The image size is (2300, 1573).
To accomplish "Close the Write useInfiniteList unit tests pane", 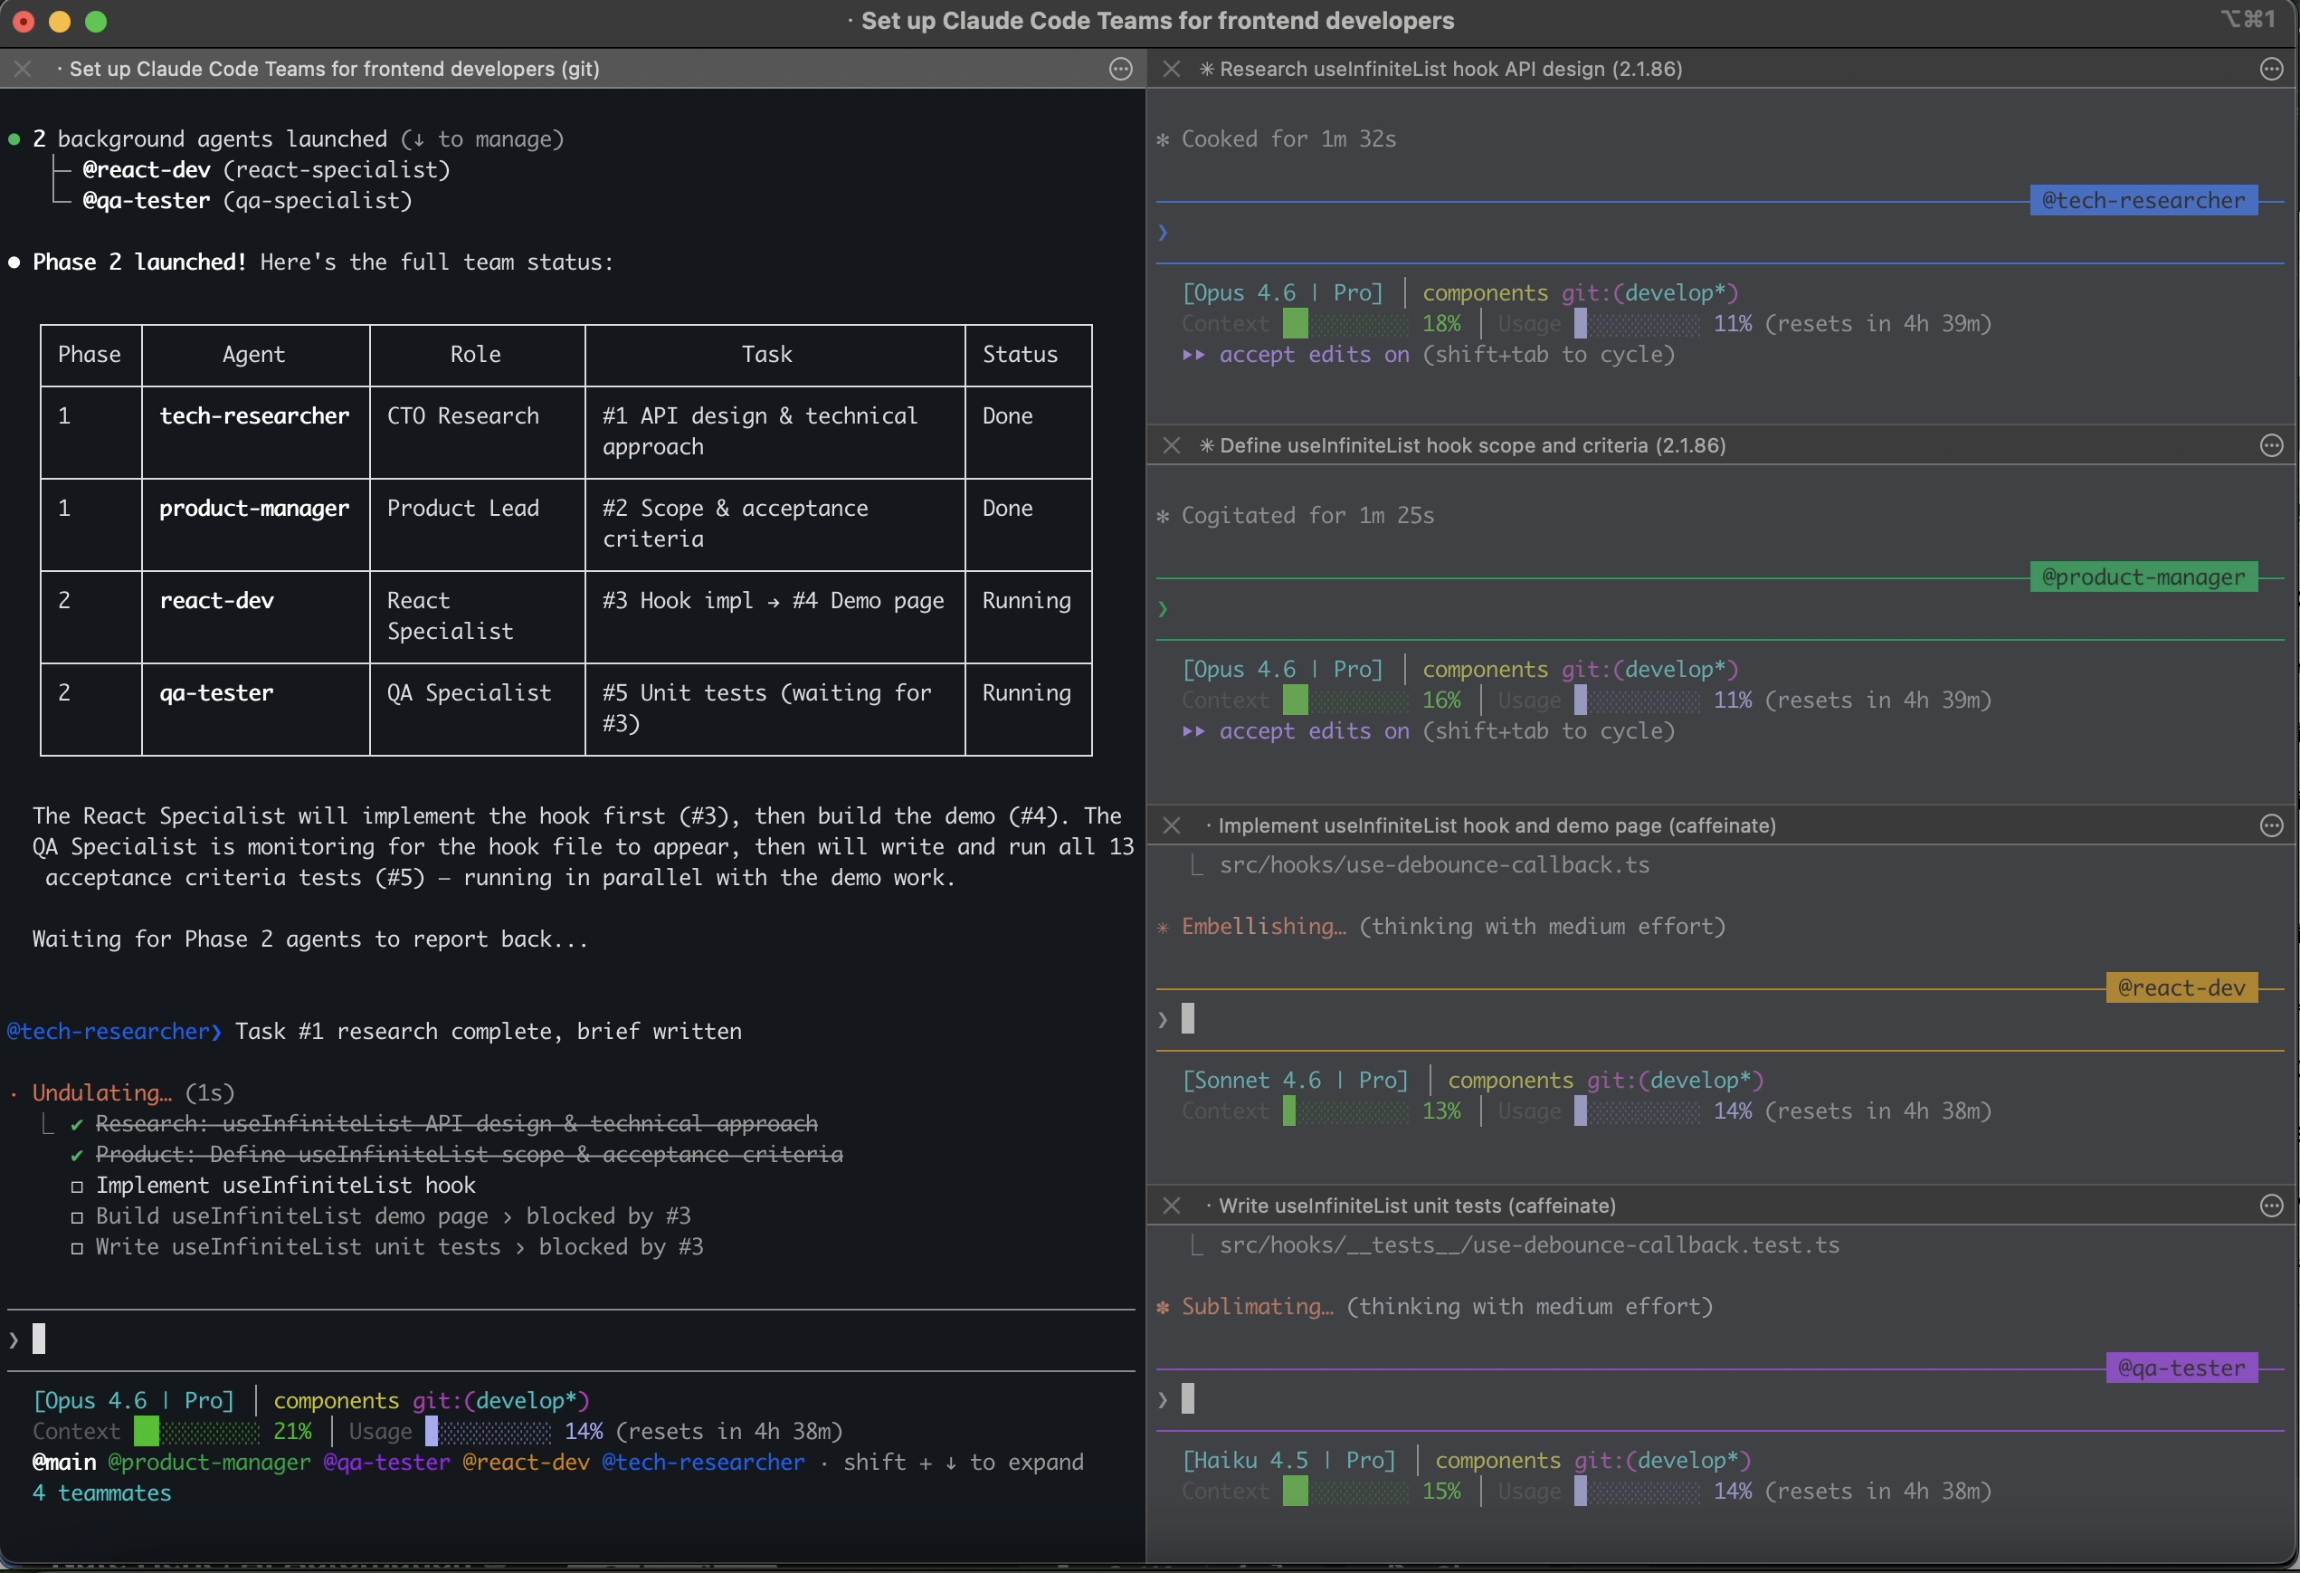I will (1171, 1206).
